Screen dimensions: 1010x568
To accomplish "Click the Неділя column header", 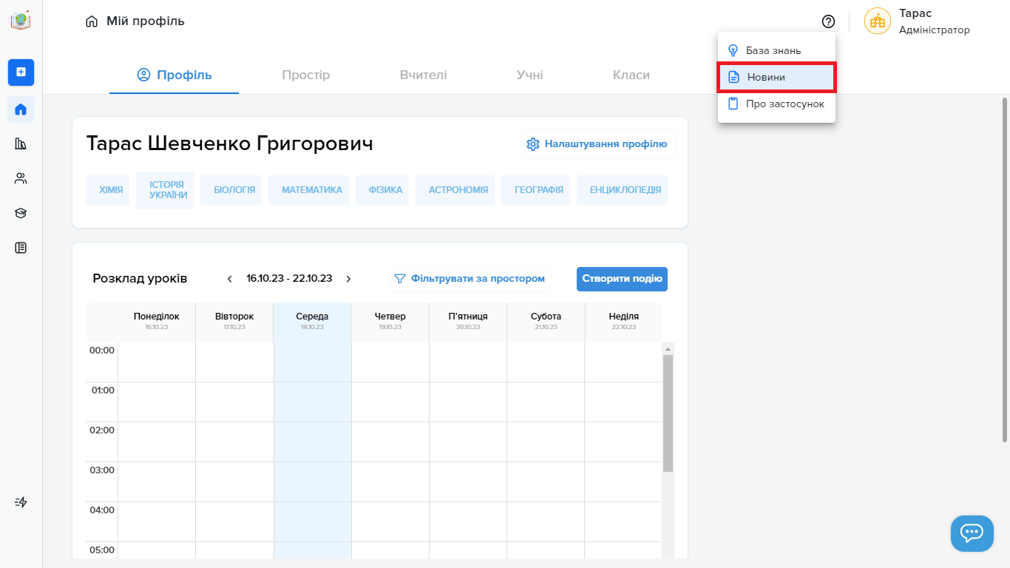I will click(x=623, y=321).
